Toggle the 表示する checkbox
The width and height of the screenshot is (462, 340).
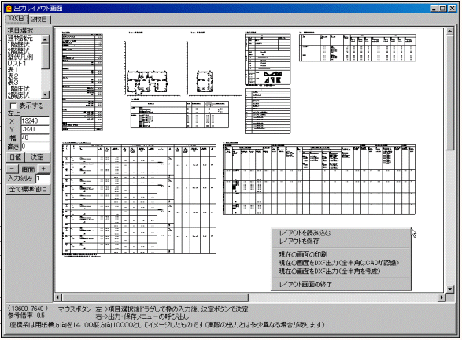(x=13, y=105)
